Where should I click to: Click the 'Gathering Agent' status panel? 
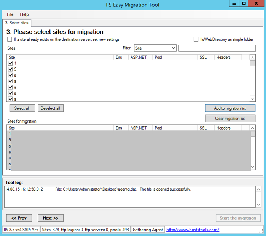coord(148,230)
